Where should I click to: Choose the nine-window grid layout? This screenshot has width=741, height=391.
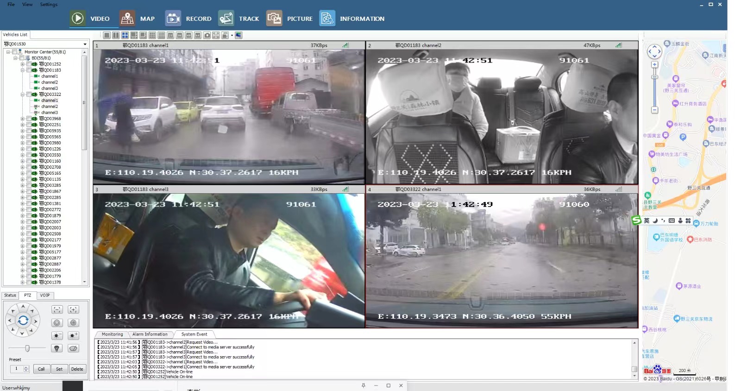point(152,35)
